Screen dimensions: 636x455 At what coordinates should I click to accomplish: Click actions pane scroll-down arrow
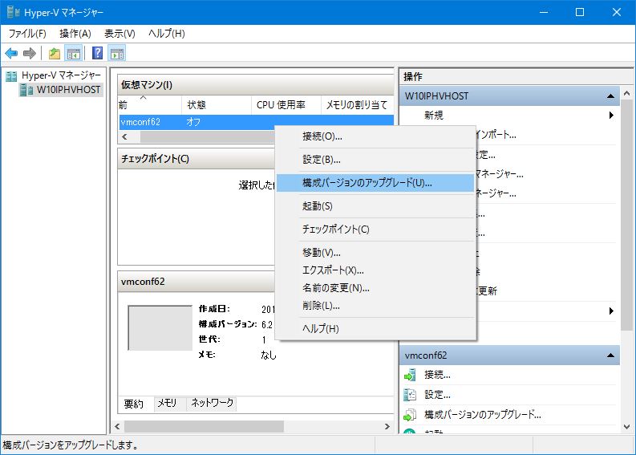tap(626, 427)
